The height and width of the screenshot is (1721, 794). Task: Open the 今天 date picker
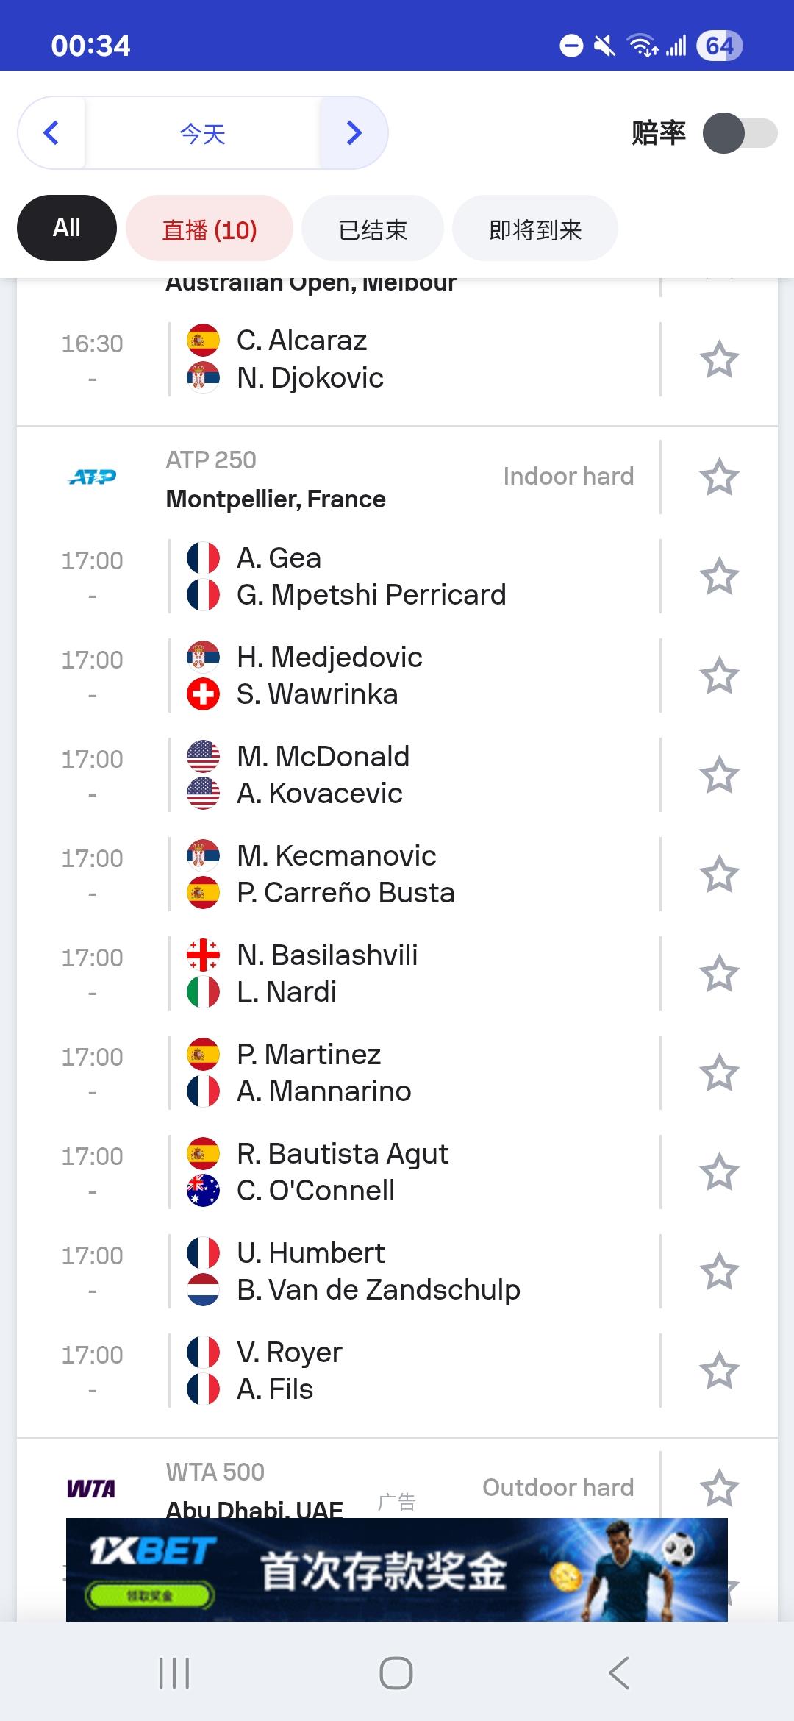(x=202, y=133)
